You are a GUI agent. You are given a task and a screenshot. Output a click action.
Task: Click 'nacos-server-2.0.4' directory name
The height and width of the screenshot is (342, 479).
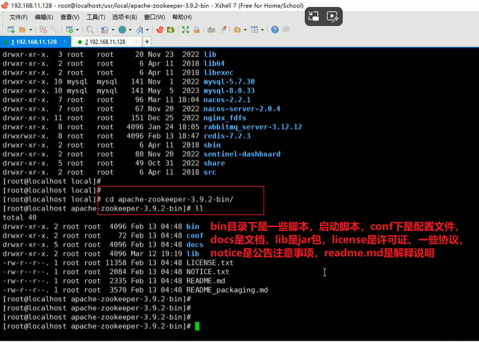242,109
